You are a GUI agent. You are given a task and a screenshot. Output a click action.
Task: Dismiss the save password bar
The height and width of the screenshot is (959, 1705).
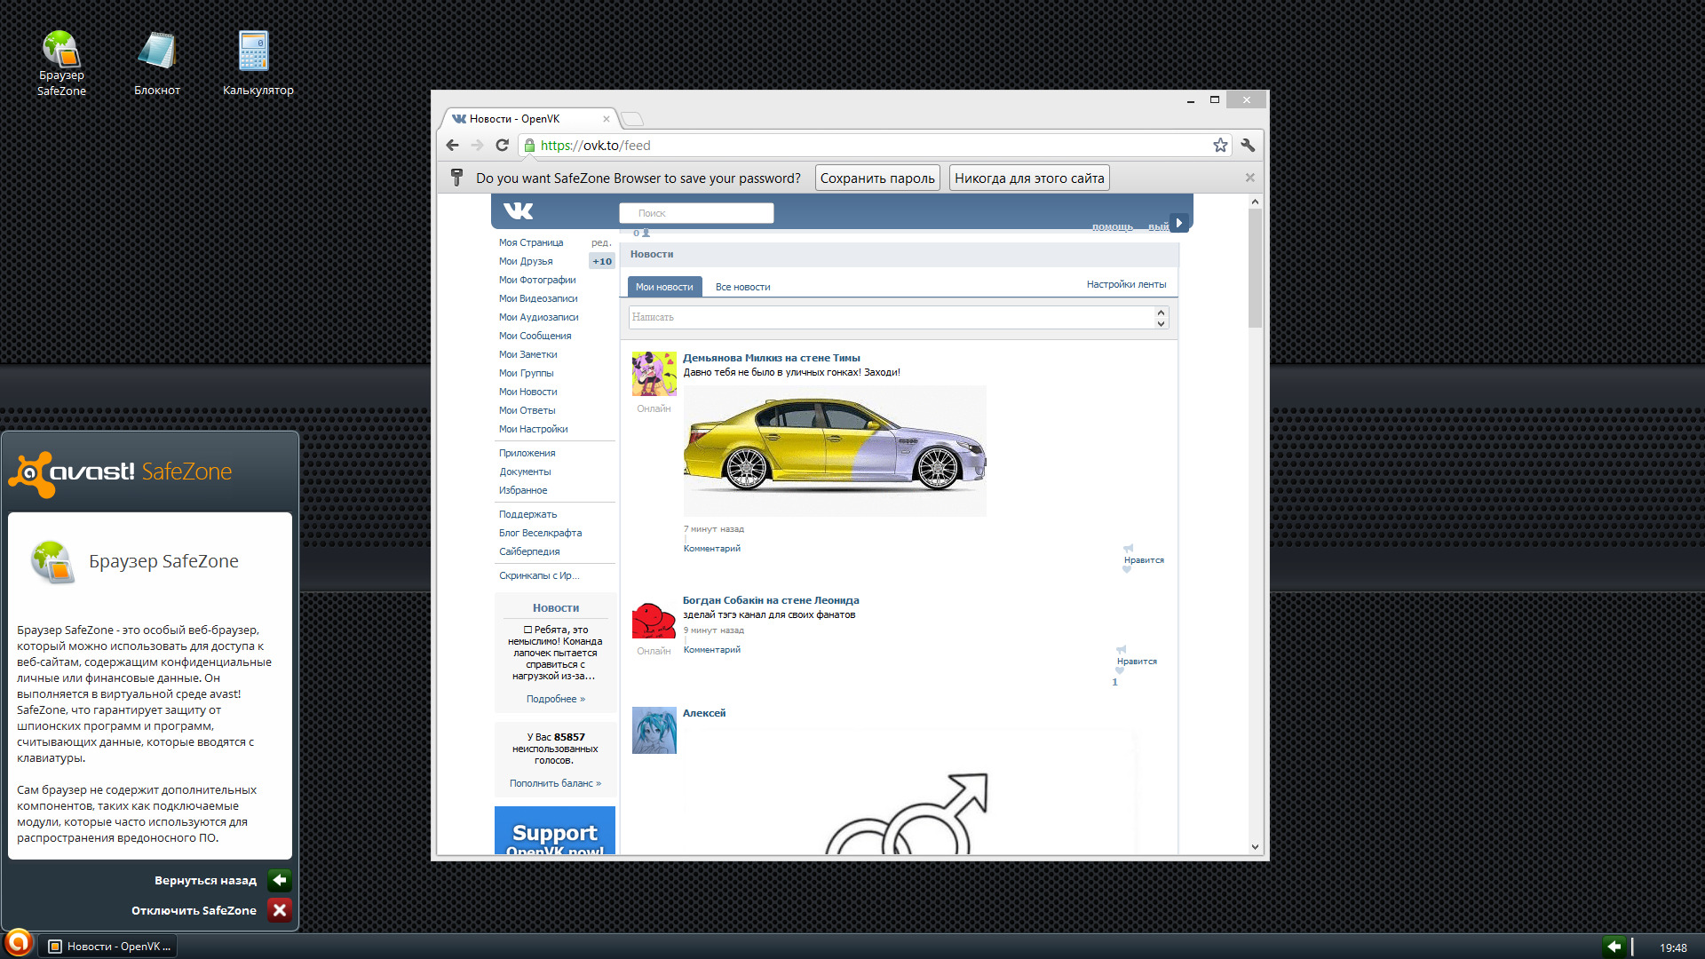click(1249, 178)
